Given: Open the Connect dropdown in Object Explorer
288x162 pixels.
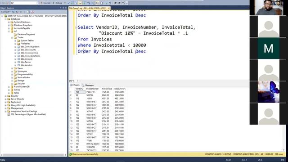Looking at the screenshot, I should click(6, 12).
